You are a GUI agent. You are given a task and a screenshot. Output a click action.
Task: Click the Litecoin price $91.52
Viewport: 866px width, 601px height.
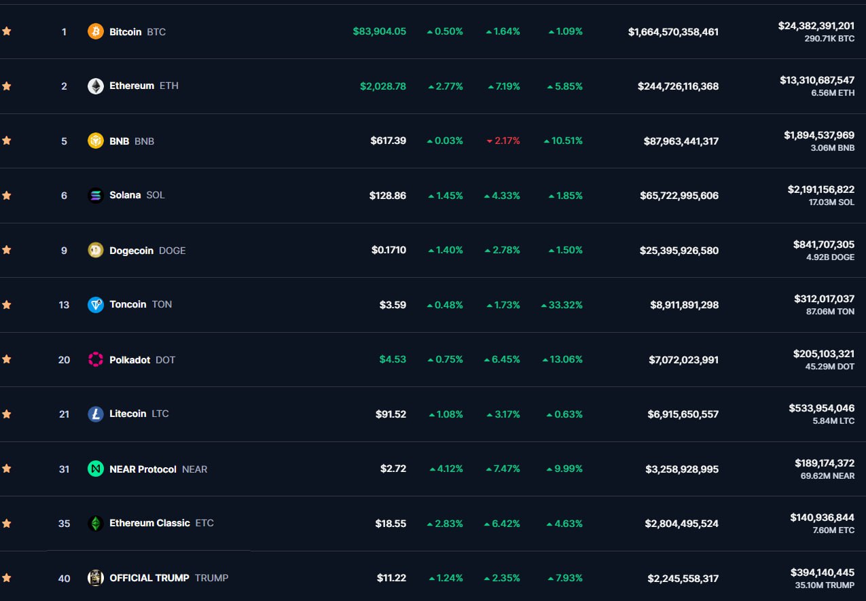[x=391, y=414]
